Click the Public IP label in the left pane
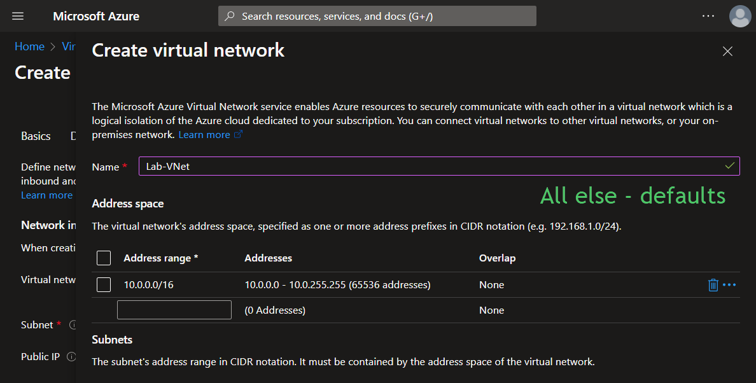Viewport: 756px width, 383px height. 41,356
